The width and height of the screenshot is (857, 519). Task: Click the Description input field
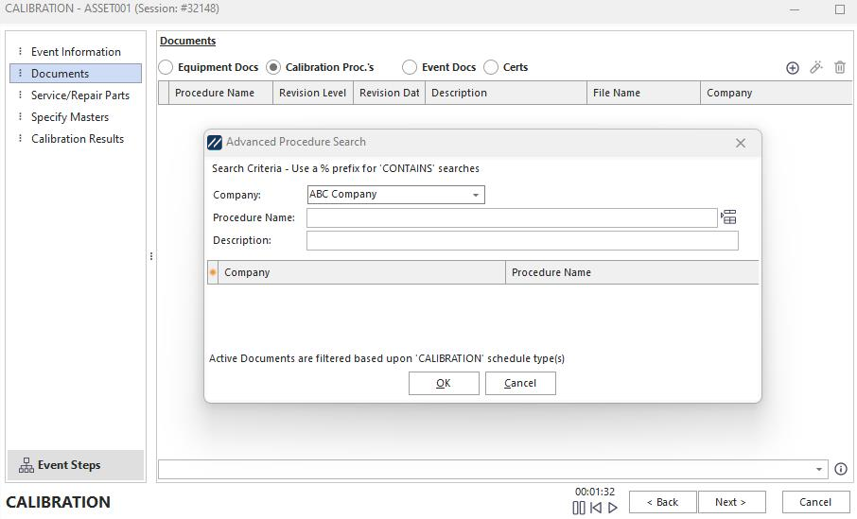(522, 240)
